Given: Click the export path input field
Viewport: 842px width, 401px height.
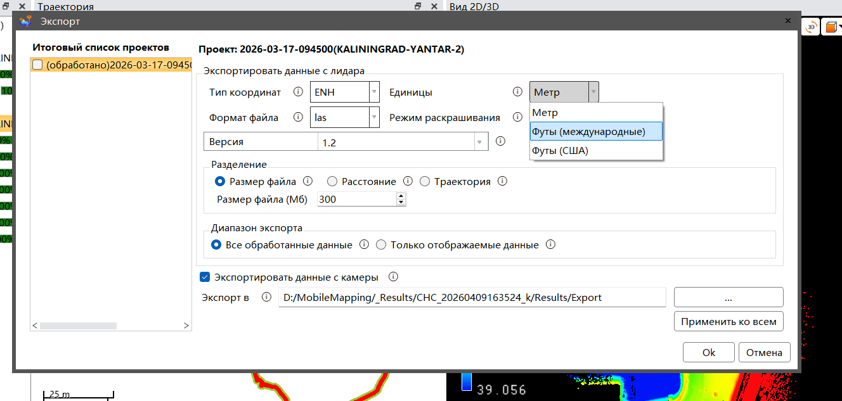Looking at the screenshot, I should (472, 297).
